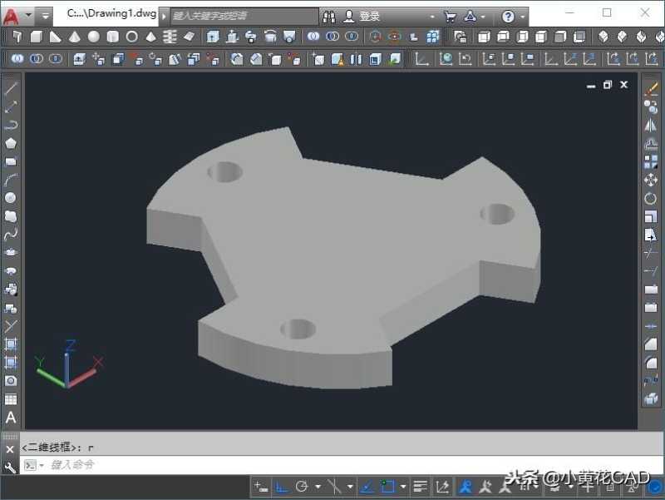665x500 pixels.
Task: Select the Sphere primitive tool
Action: (93, 37)
